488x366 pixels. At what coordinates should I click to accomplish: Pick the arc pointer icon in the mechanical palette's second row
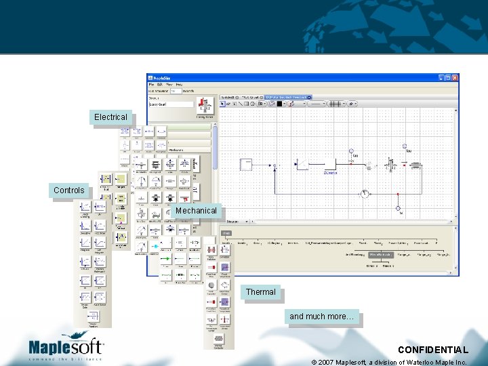pyautogui.click(x=141, y=180)
